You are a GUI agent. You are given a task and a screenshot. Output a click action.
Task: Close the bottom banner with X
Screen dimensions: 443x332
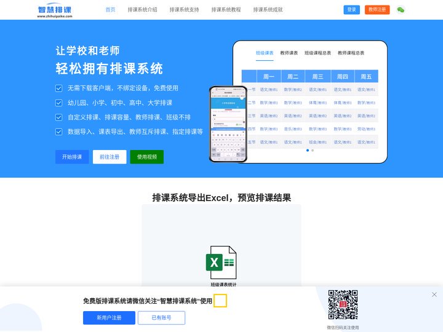click(434, 294)
